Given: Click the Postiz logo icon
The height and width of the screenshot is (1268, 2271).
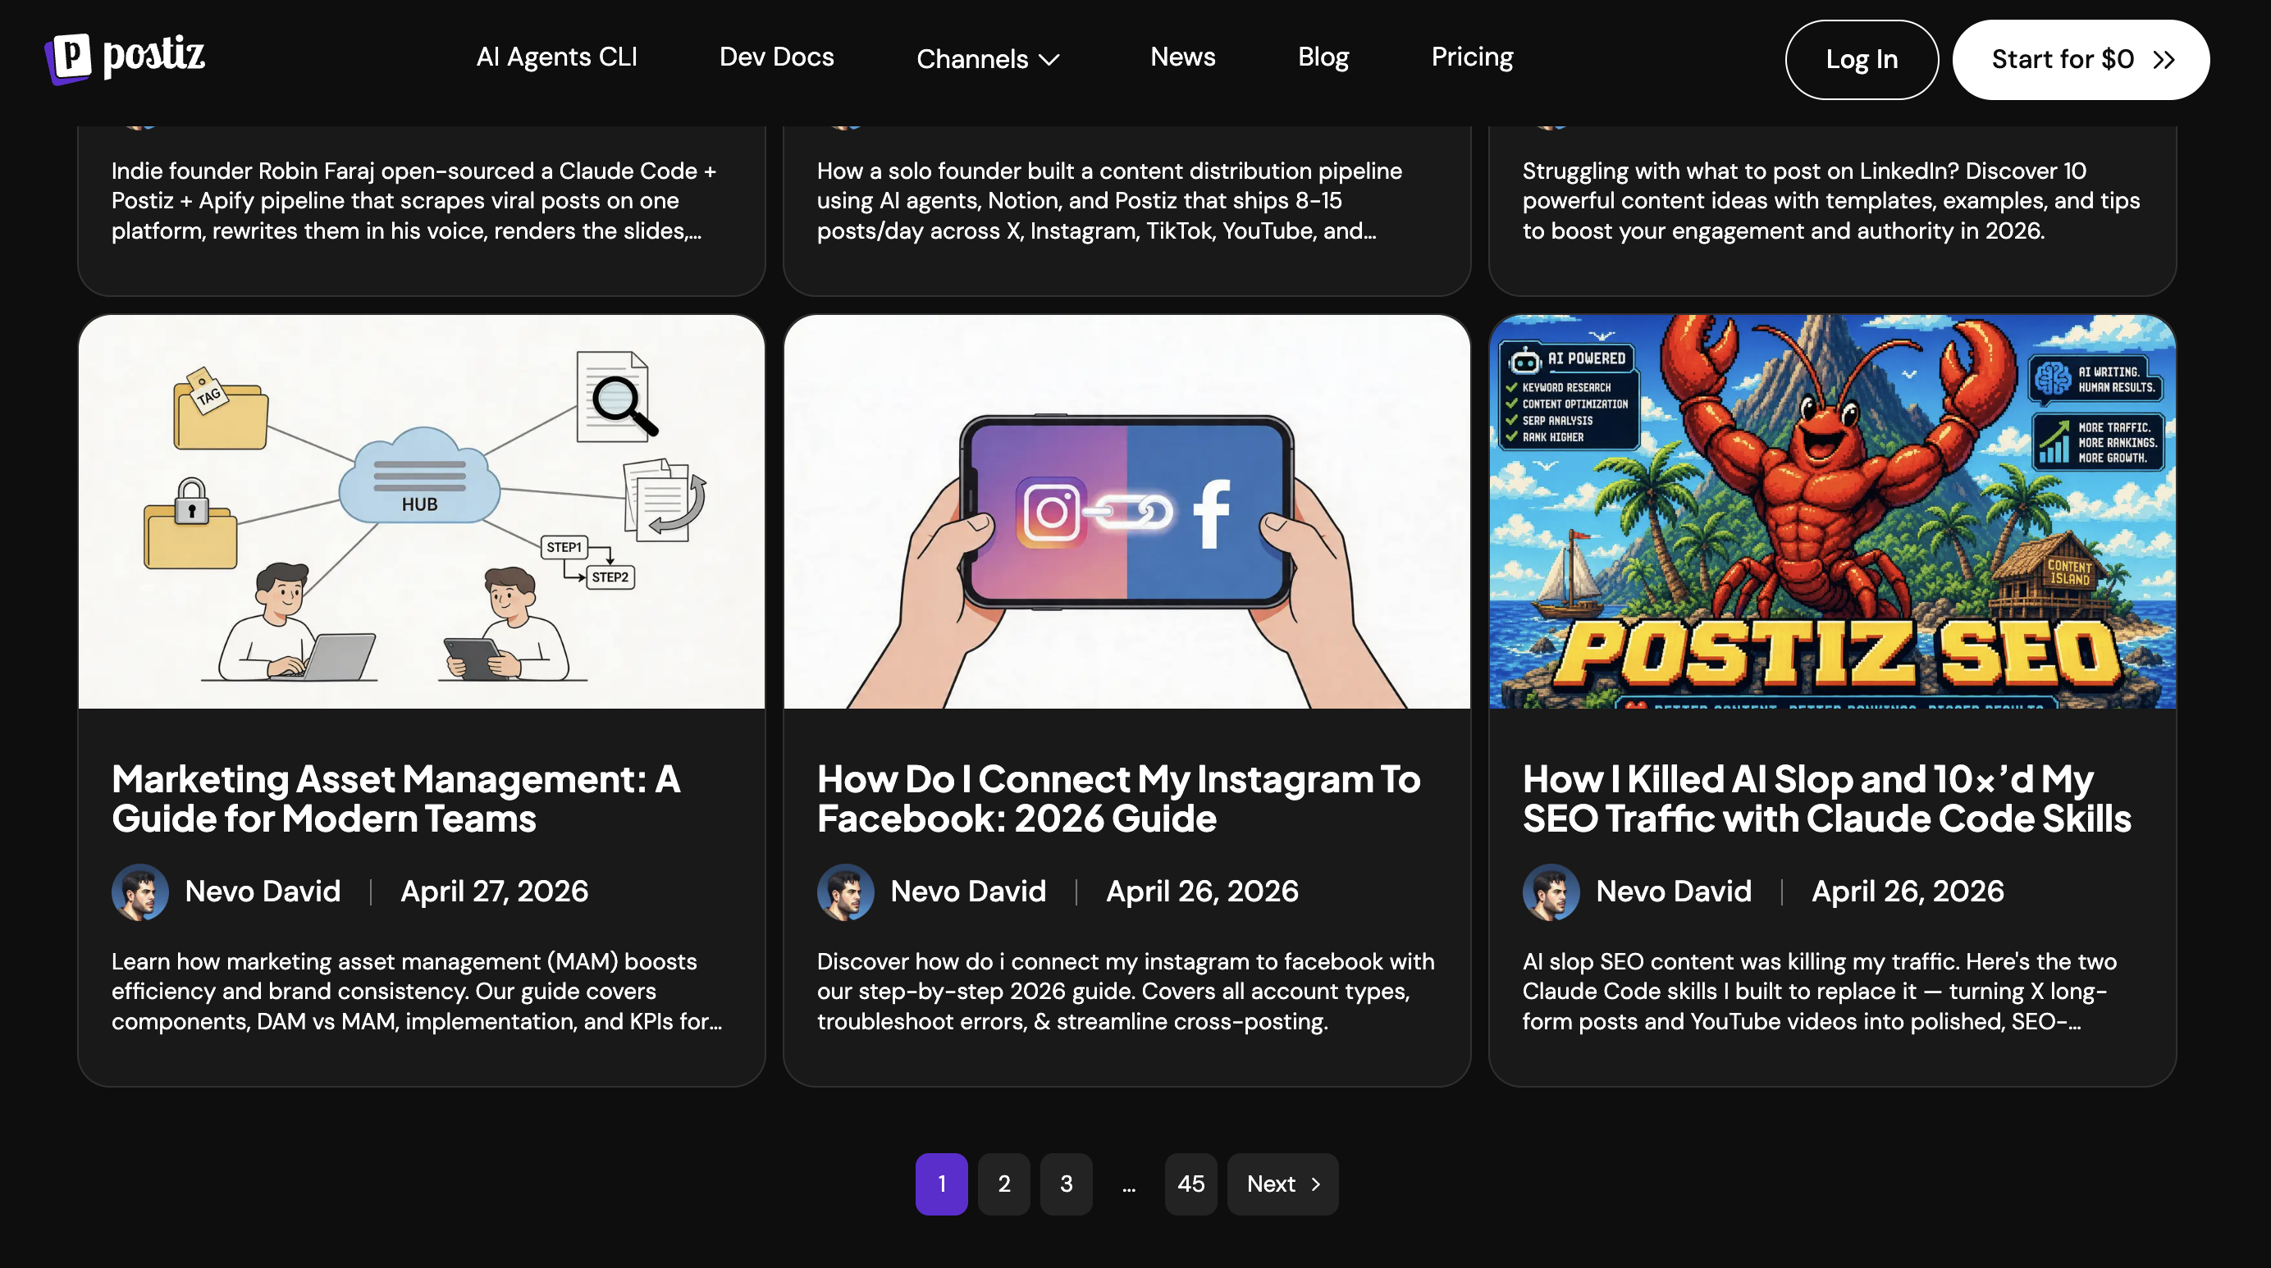Looking at the screenshot, I should click(x=68, y=58).
